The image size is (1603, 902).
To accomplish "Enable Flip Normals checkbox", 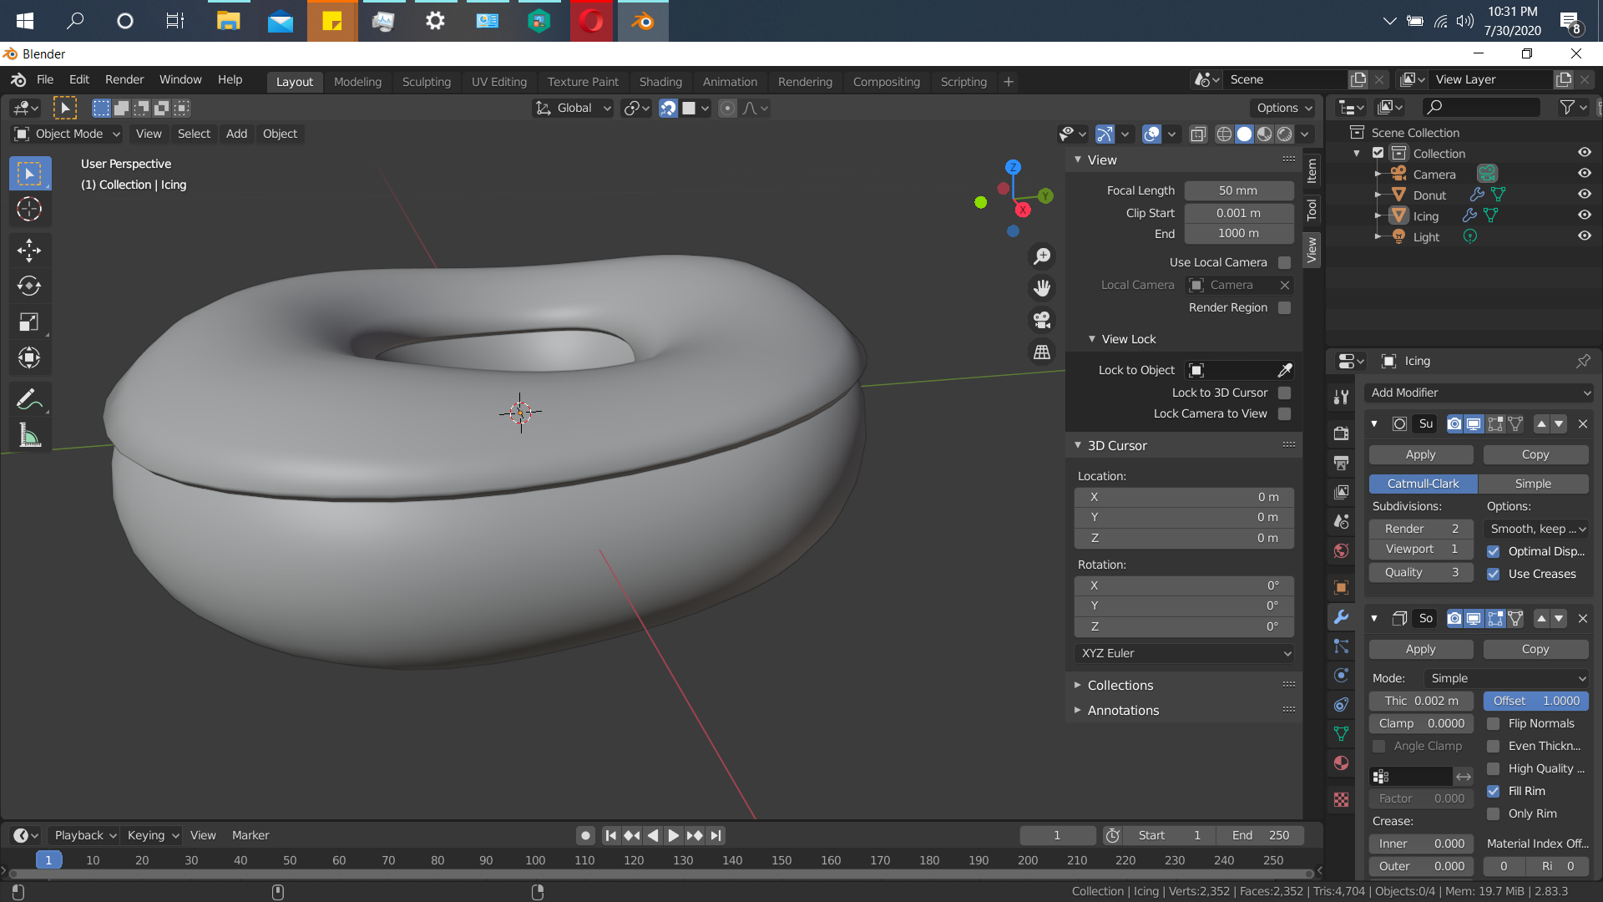I will click(1494, 723).
